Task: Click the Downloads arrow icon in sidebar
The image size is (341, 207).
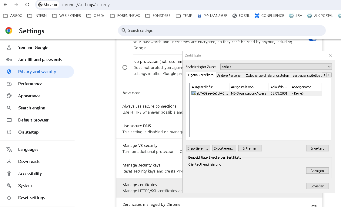Action: (9, 161)
